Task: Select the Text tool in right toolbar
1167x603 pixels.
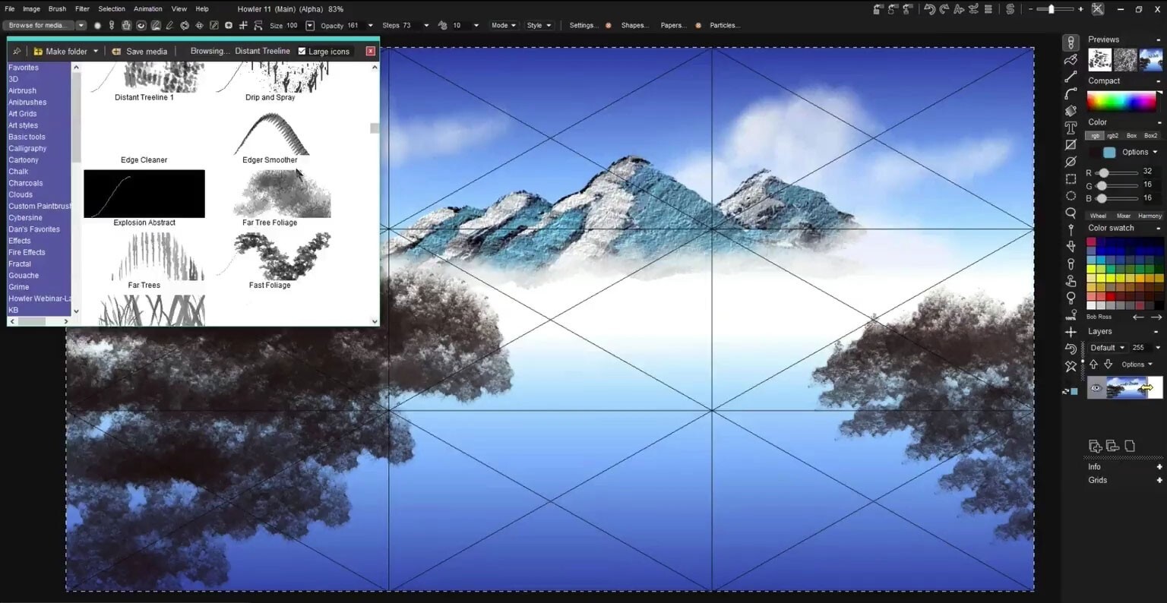Action: [1071, 128]
